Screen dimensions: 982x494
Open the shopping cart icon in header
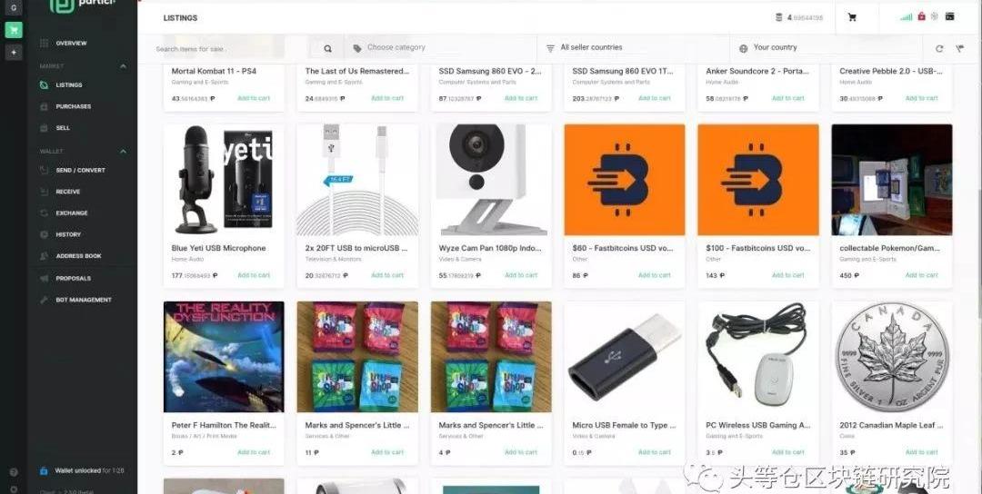(x=852, y=17)
